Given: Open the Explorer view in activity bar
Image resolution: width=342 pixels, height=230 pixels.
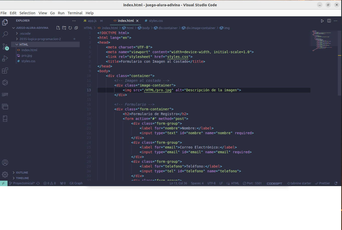Looking at the screenshot, I should 5,22.
